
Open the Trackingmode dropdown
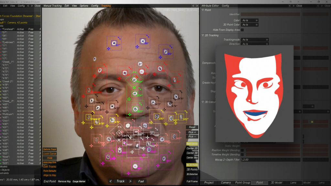coord(255,40)
